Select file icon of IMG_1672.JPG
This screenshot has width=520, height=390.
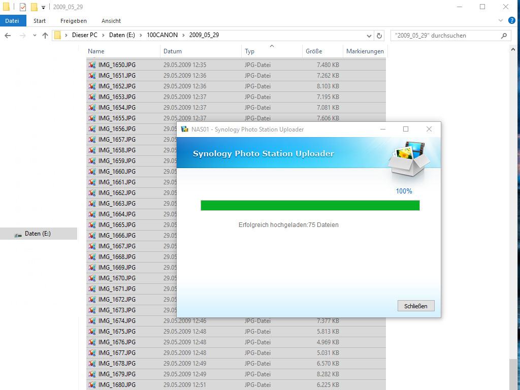[92, 299]
